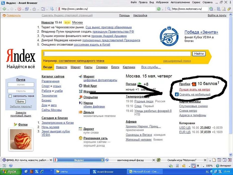This screenshot has width=233, height=175.
Task: Click the Маркет service icon
Action: (80, 76)
